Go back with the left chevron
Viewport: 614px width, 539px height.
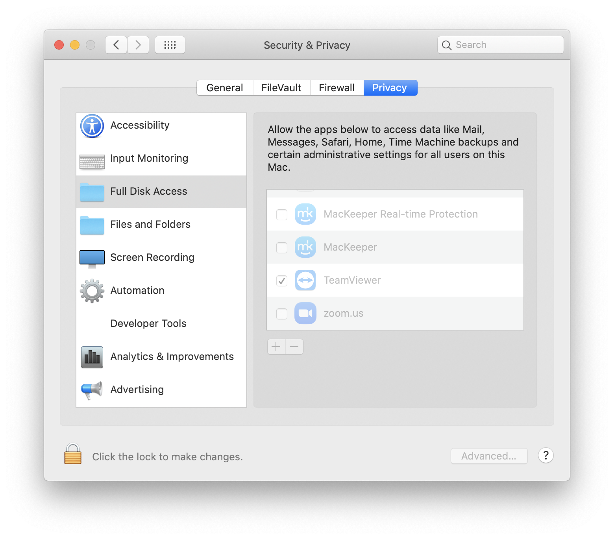[x=116, y=45]
